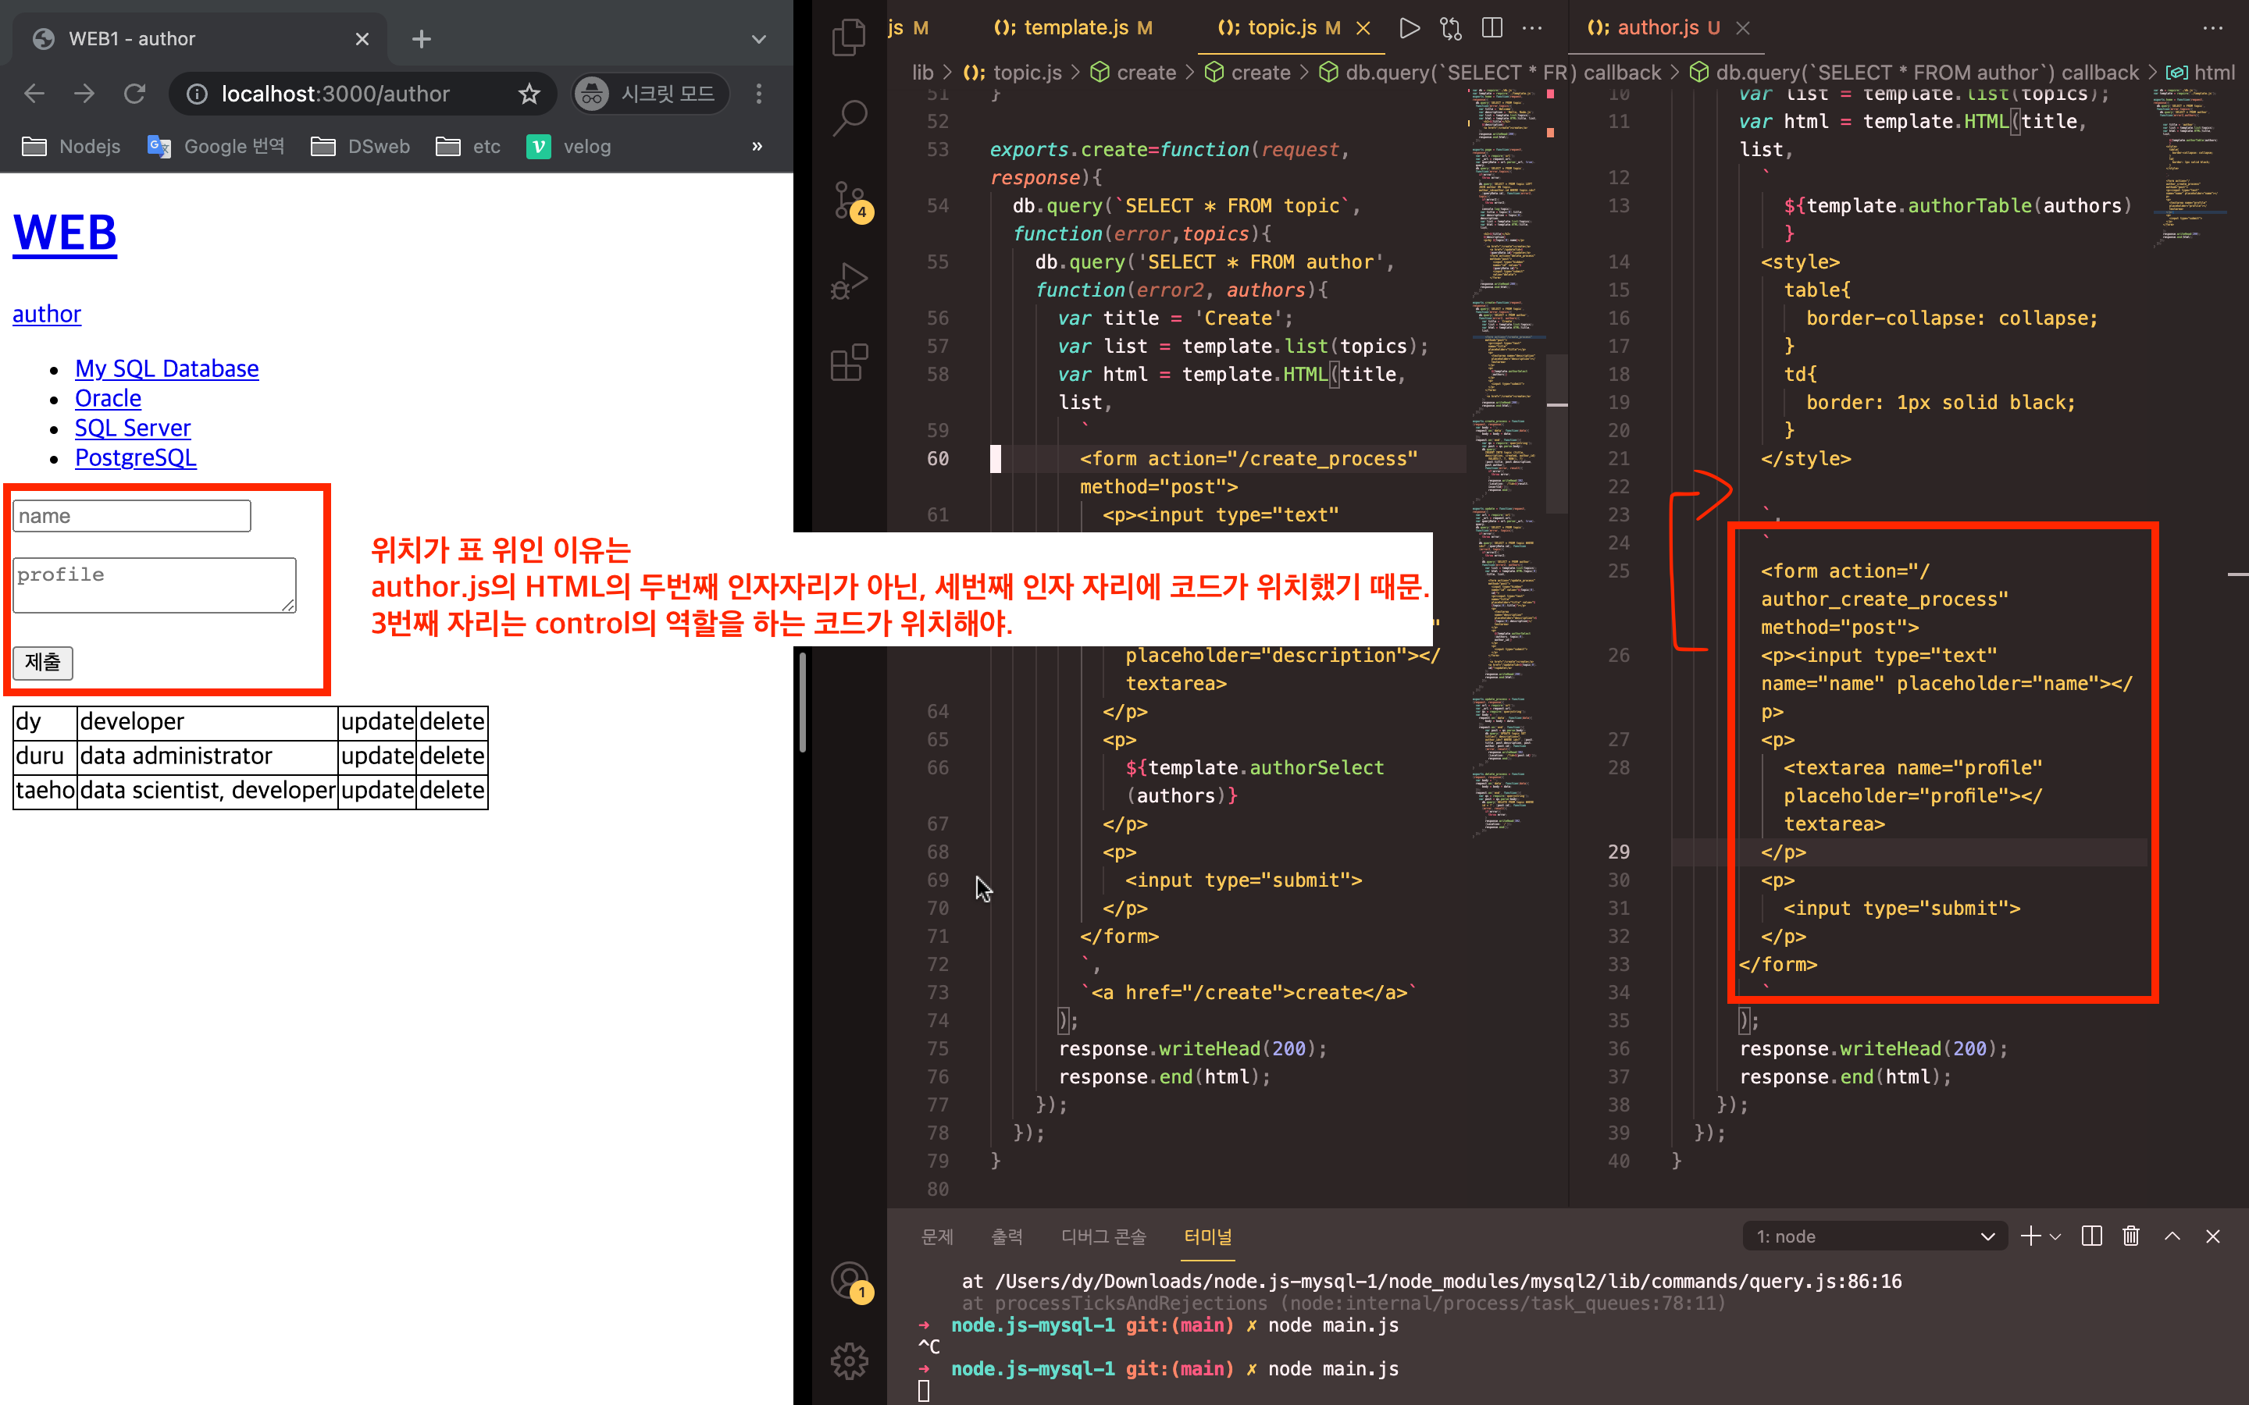2249x1405 pixels.
Task: Switch to the 디버그 콘솔 panel tab
Action: pyautogui.click(x=1103, y=1236)
